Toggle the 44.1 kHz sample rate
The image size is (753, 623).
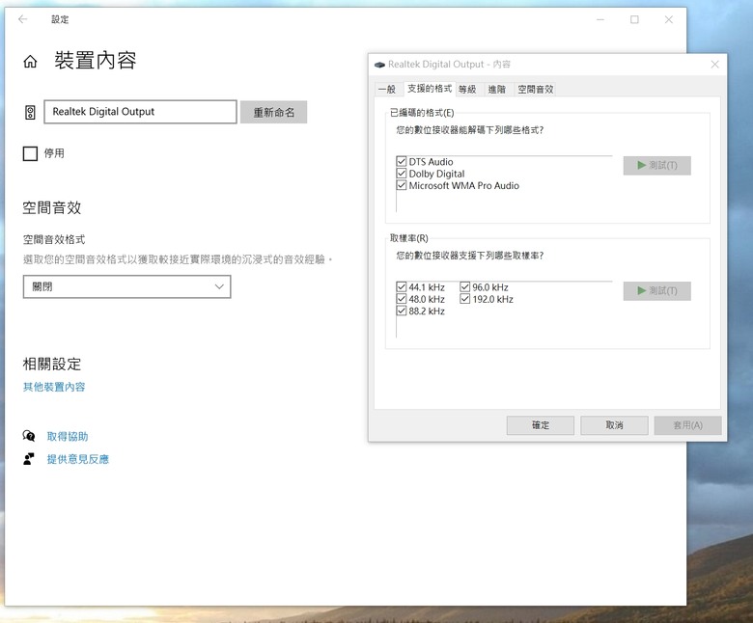tap(402, 286)
